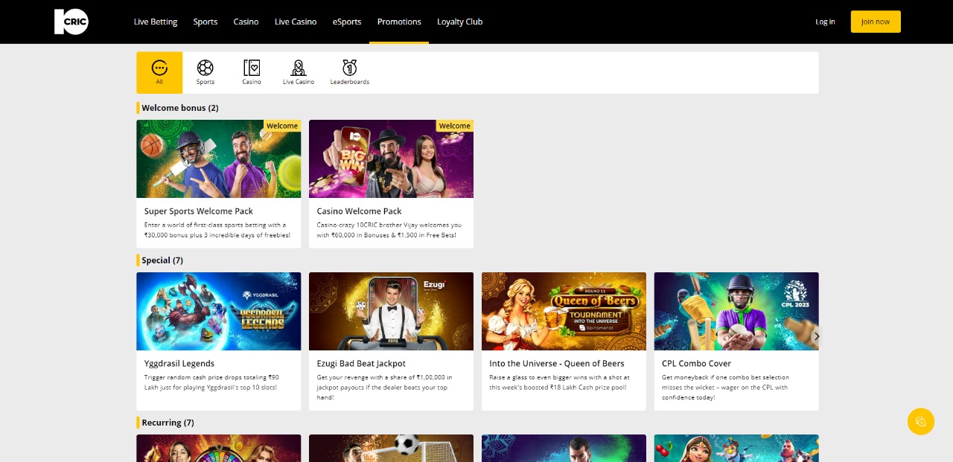Viewport: 953px width, 462px height.
Task: Open the live chat support bubble
Action: pyautogui.click(x=921, y=422)
